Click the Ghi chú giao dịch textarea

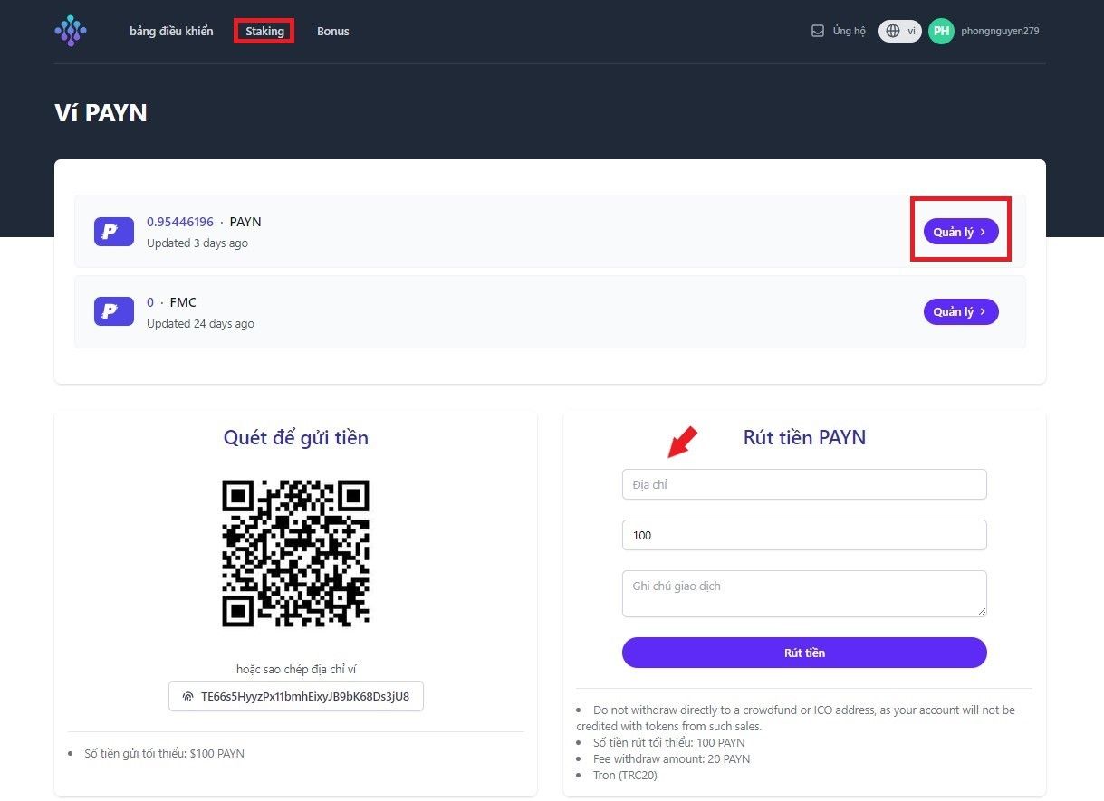tap(804, 594)
